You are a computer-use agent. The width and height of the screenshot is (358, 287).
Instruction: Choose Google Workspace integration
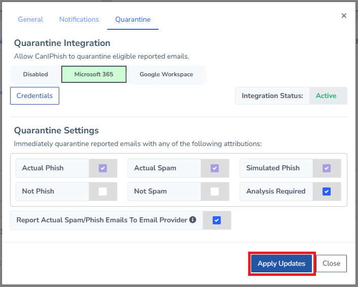(166, 74)
